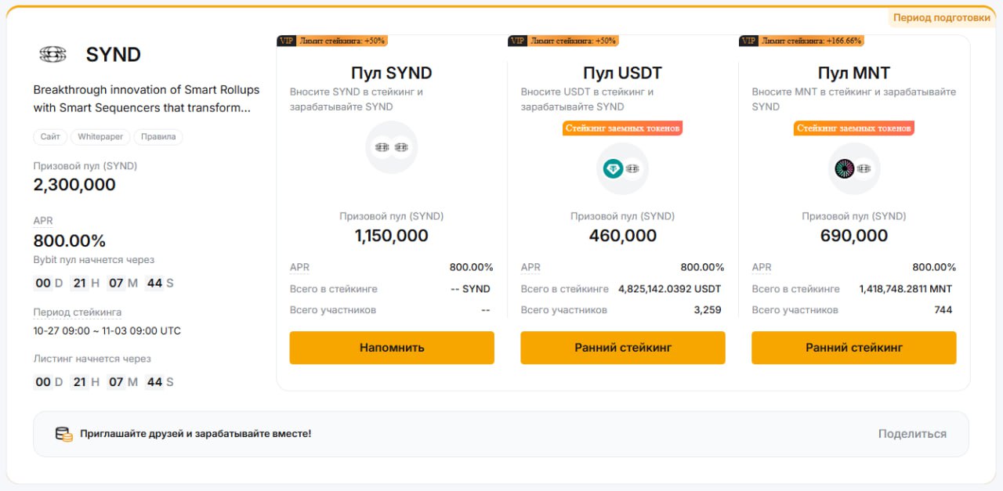Click the small SYND icon next to USDT coin

point(632,168)
